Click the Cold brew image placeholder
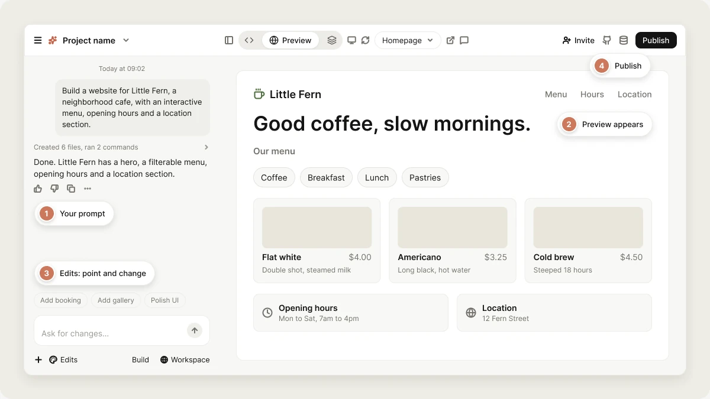The height and width of the screenshot is (399, 710). pos(588,227)
